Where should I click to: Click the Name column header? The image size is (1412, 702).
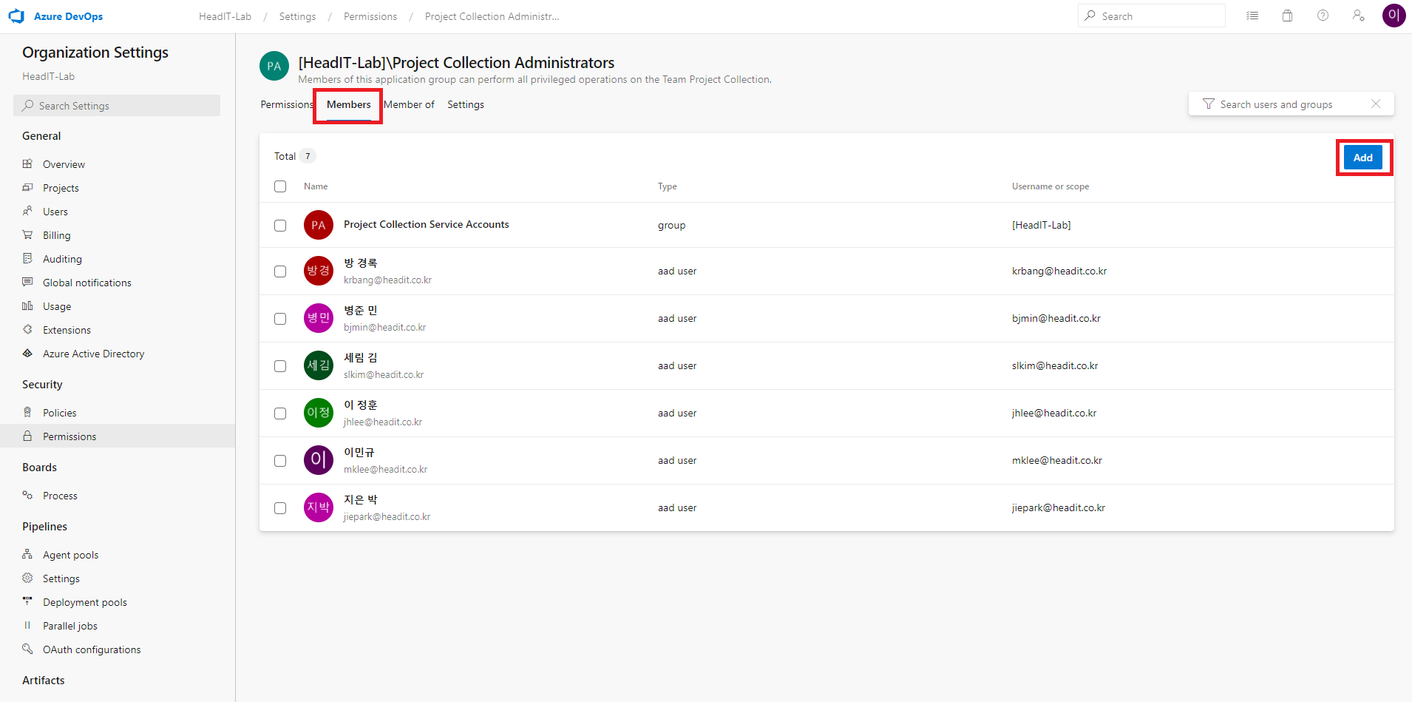click(x=316, y=186)
